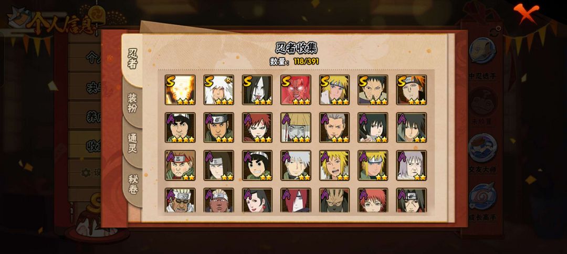
Task: Select the orange-haired S-rank ninja with piercings
Action: [x=412, y=90]
